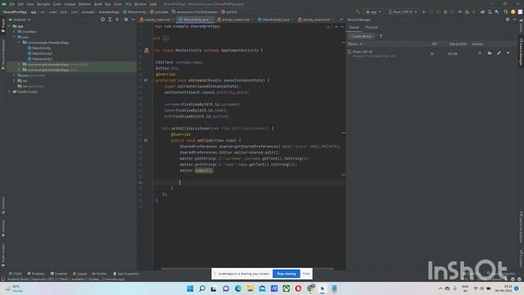Open more actions arrow for Pixel 3 device
The height and width of the screenshot is (295, 524).
pos(508,53)
